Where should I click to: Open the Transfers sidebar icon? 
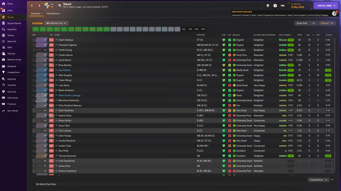3,85
